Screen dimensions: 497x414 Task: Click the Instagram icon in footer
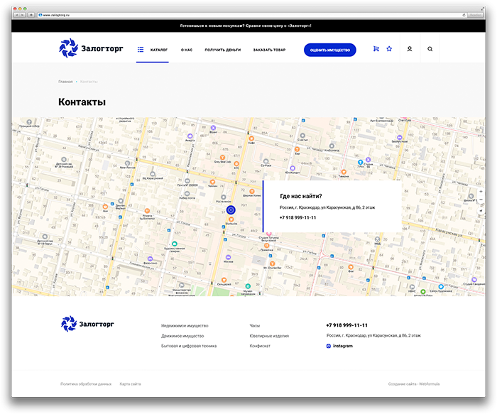328,346
